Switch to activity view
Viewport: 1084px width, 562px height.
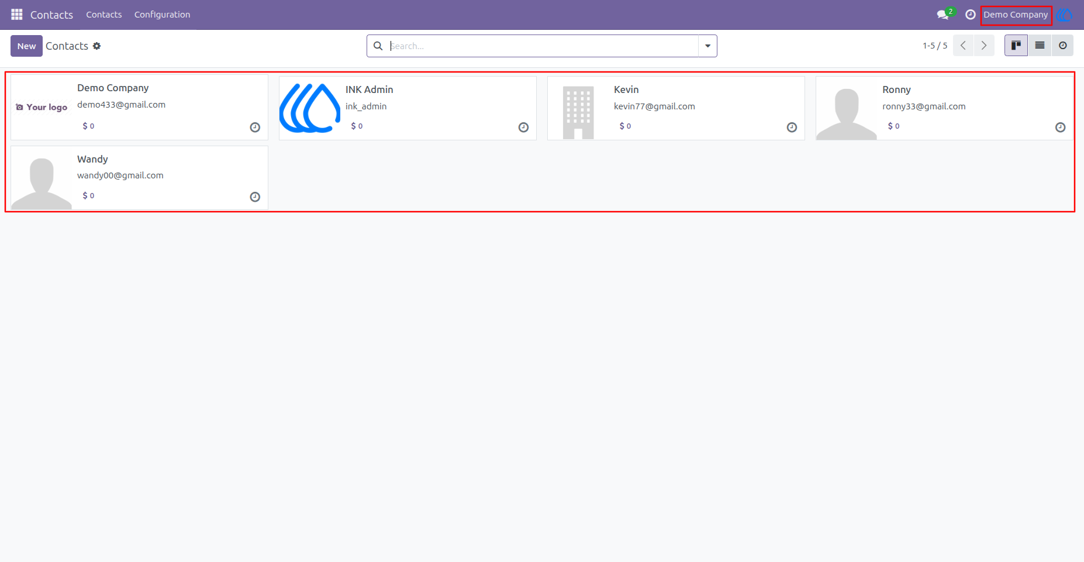tap(1062, 45)
